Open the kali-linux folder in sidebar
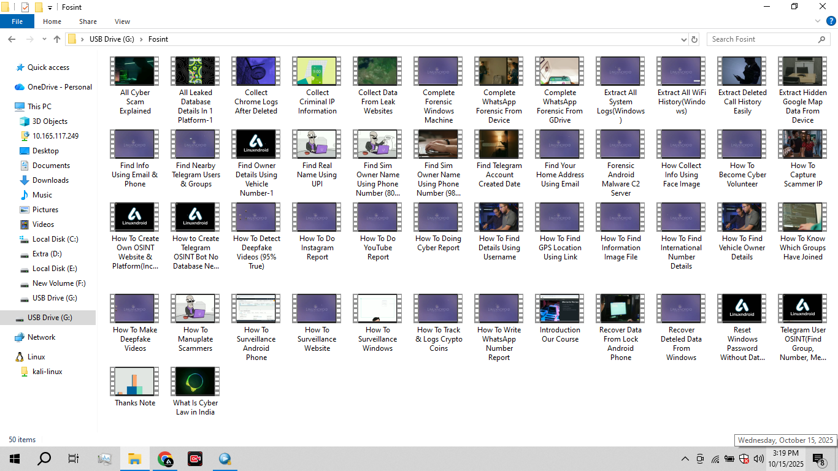 point(47,372)
